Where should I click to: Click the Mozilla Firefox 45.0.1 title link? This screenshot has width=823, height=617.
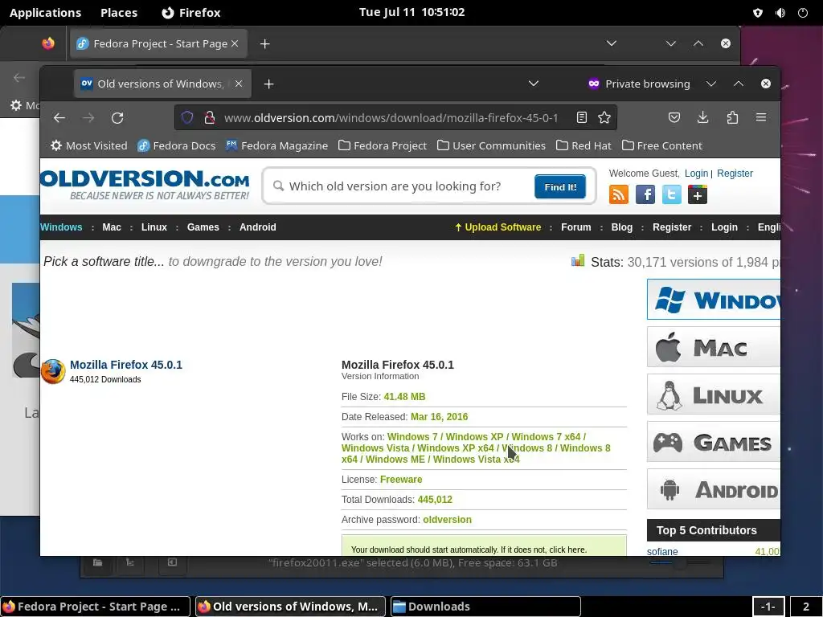pyautogui.click(x=126, y=365)
